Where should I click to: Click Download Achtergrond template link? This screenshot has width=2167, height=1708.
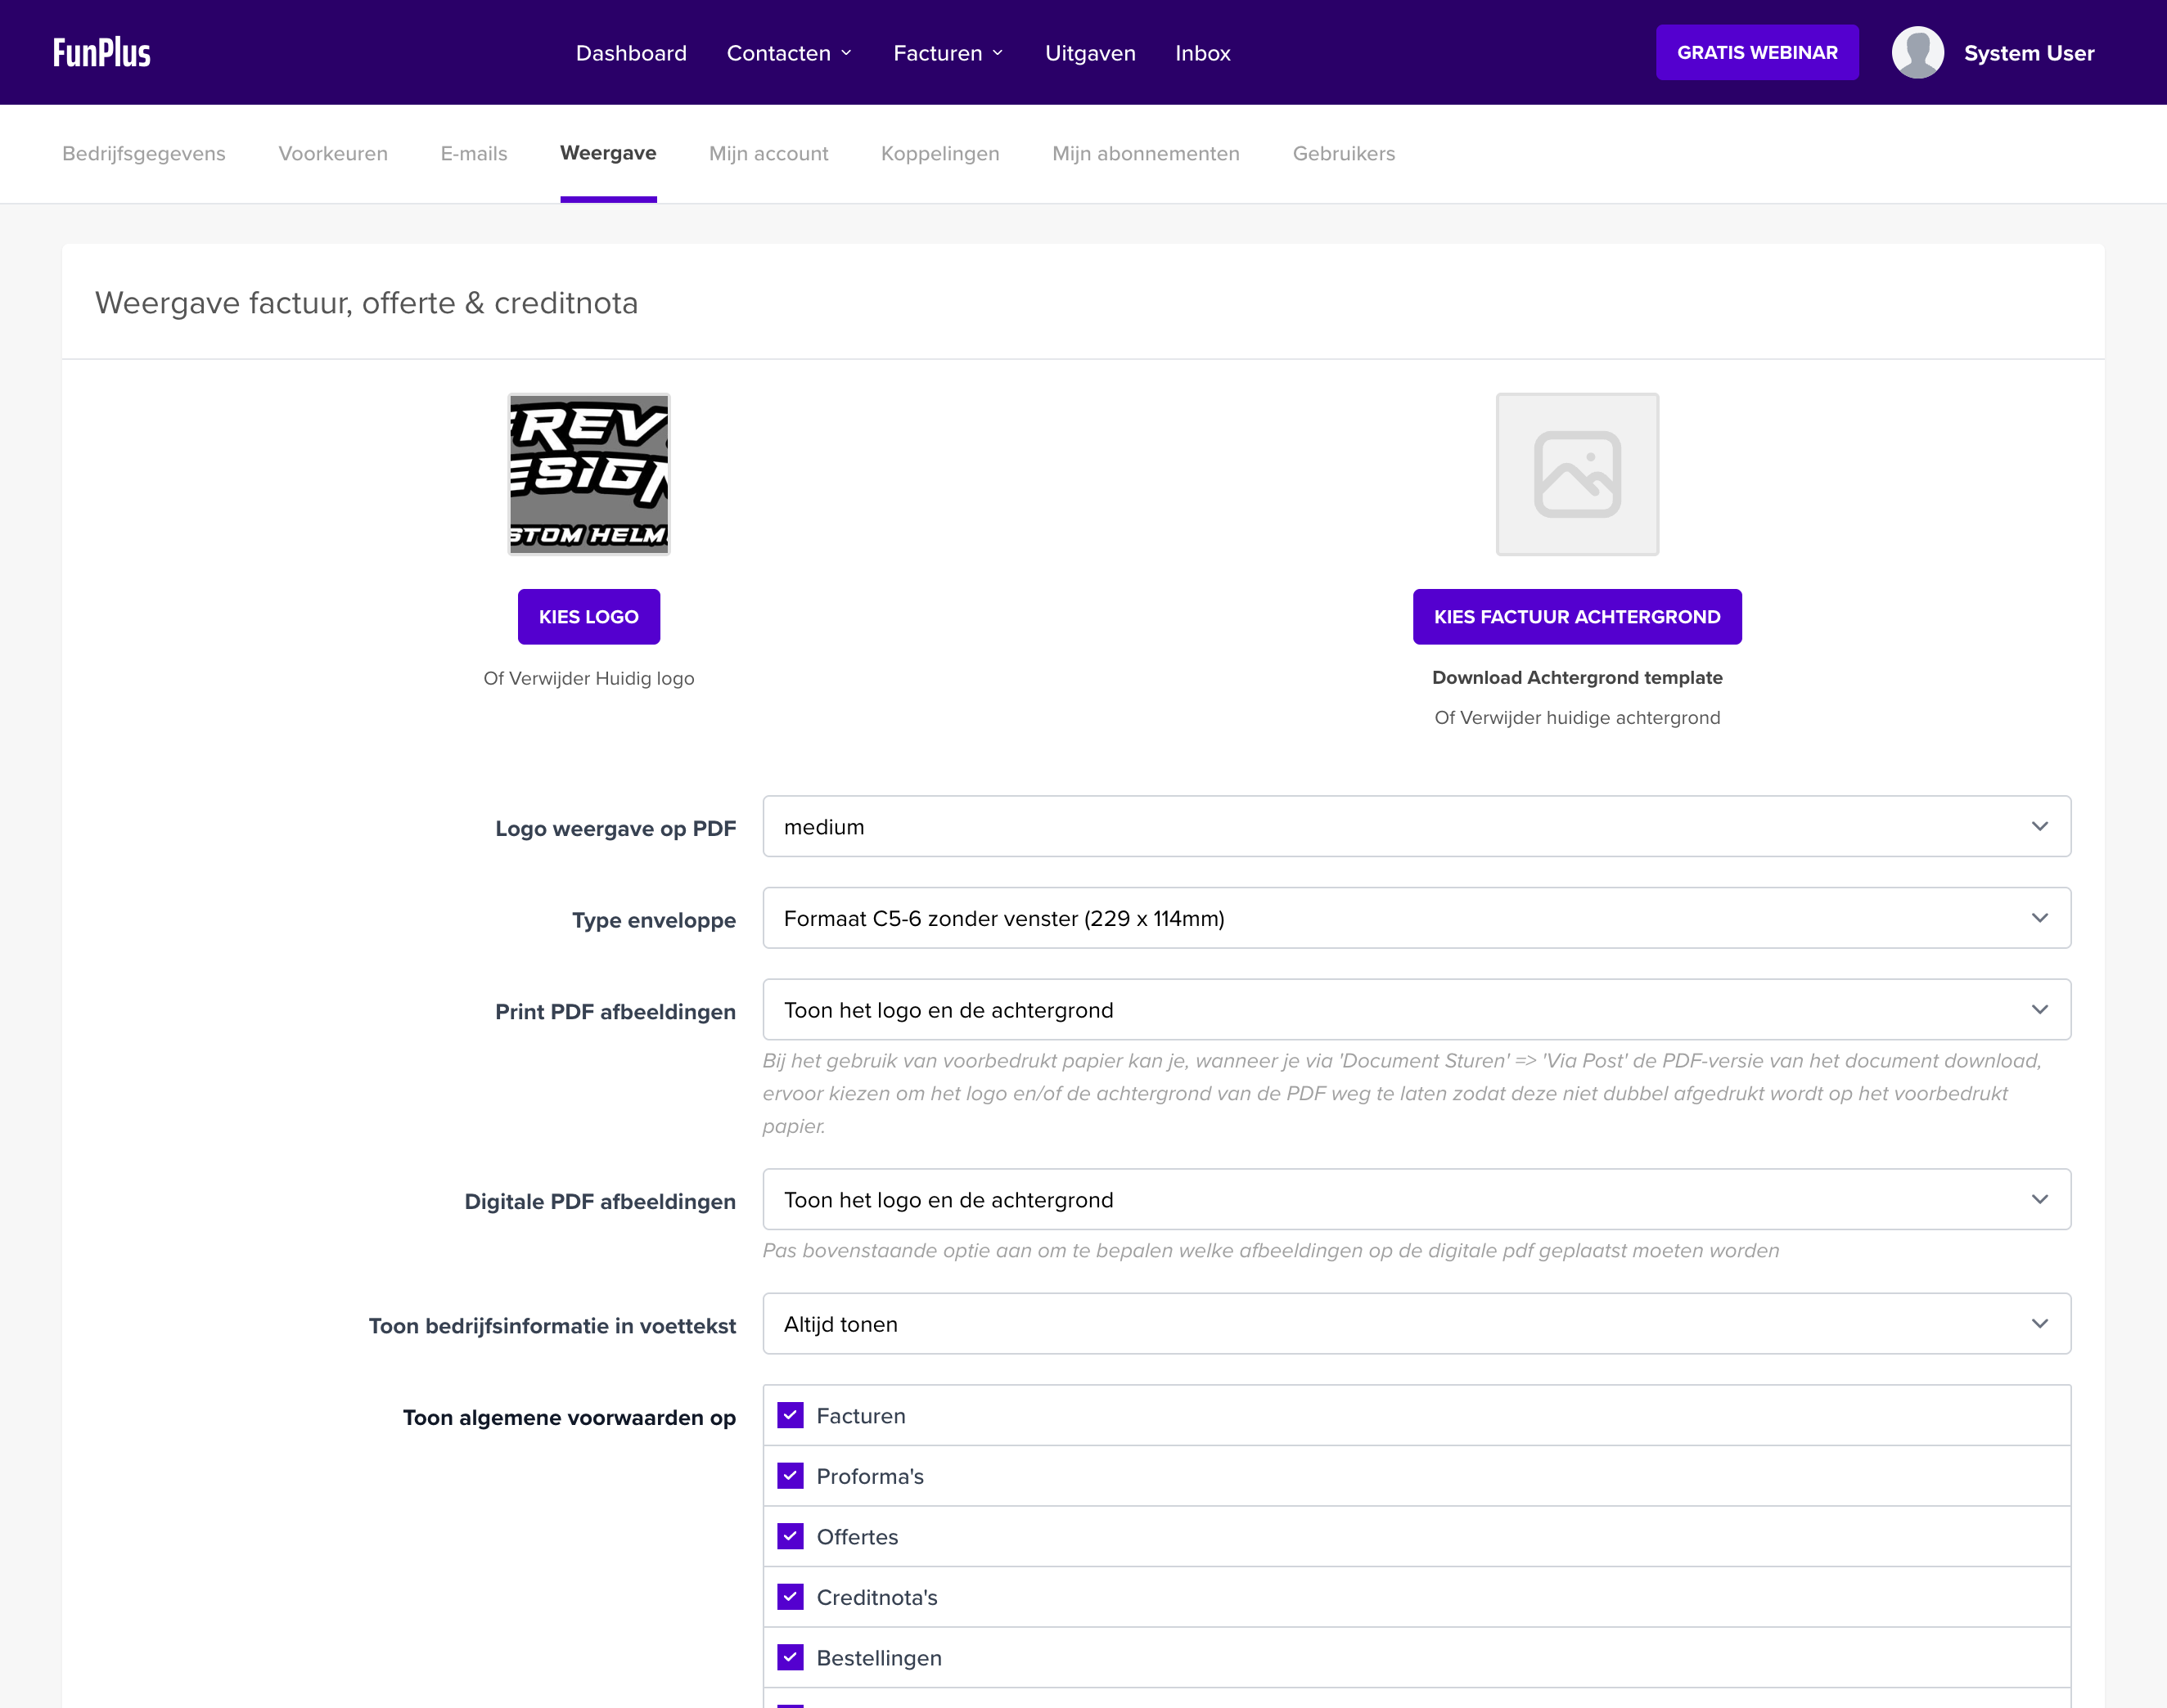point(1577,677)
